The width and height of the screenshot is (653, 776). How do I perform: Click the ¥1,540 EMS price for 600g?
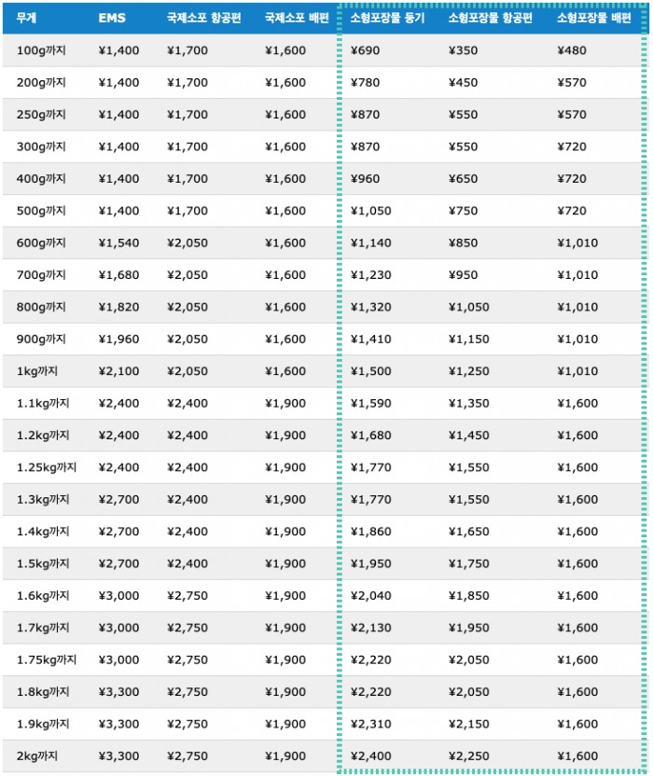click(118, 242)
